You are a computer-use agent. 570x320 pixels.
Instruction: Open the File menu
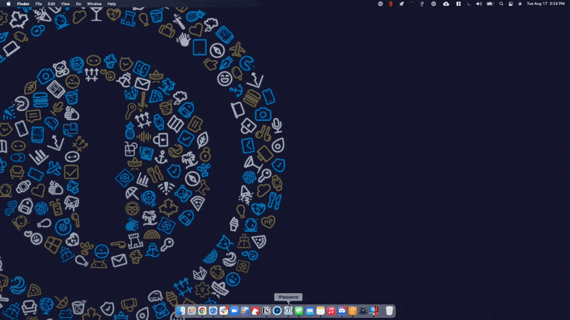click(x=38, y=4)
